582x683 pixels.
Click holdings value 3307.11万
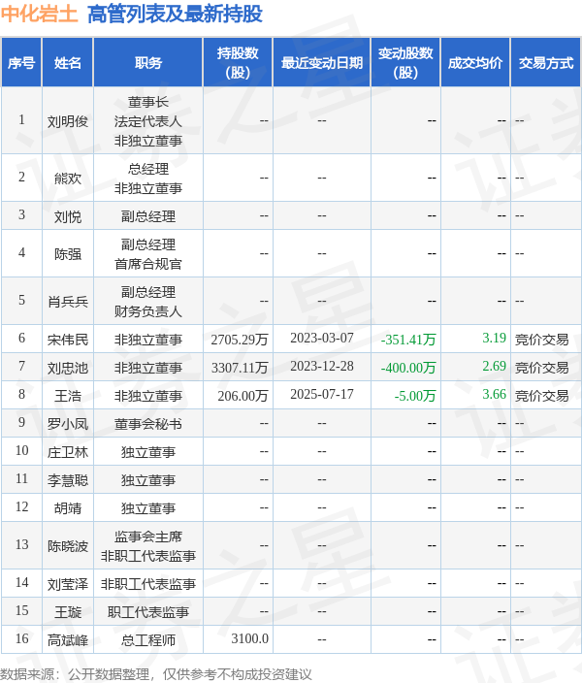pos(240,368)
